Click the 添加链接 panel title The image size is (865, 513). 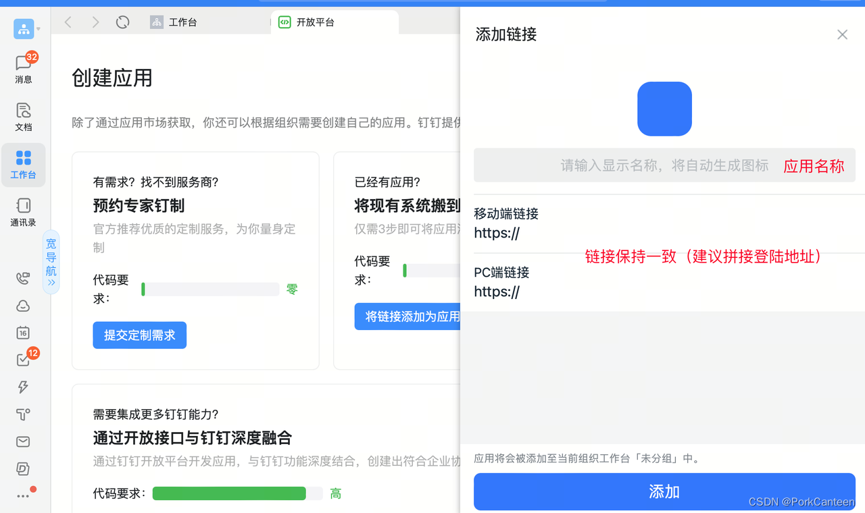pos(506,34)
